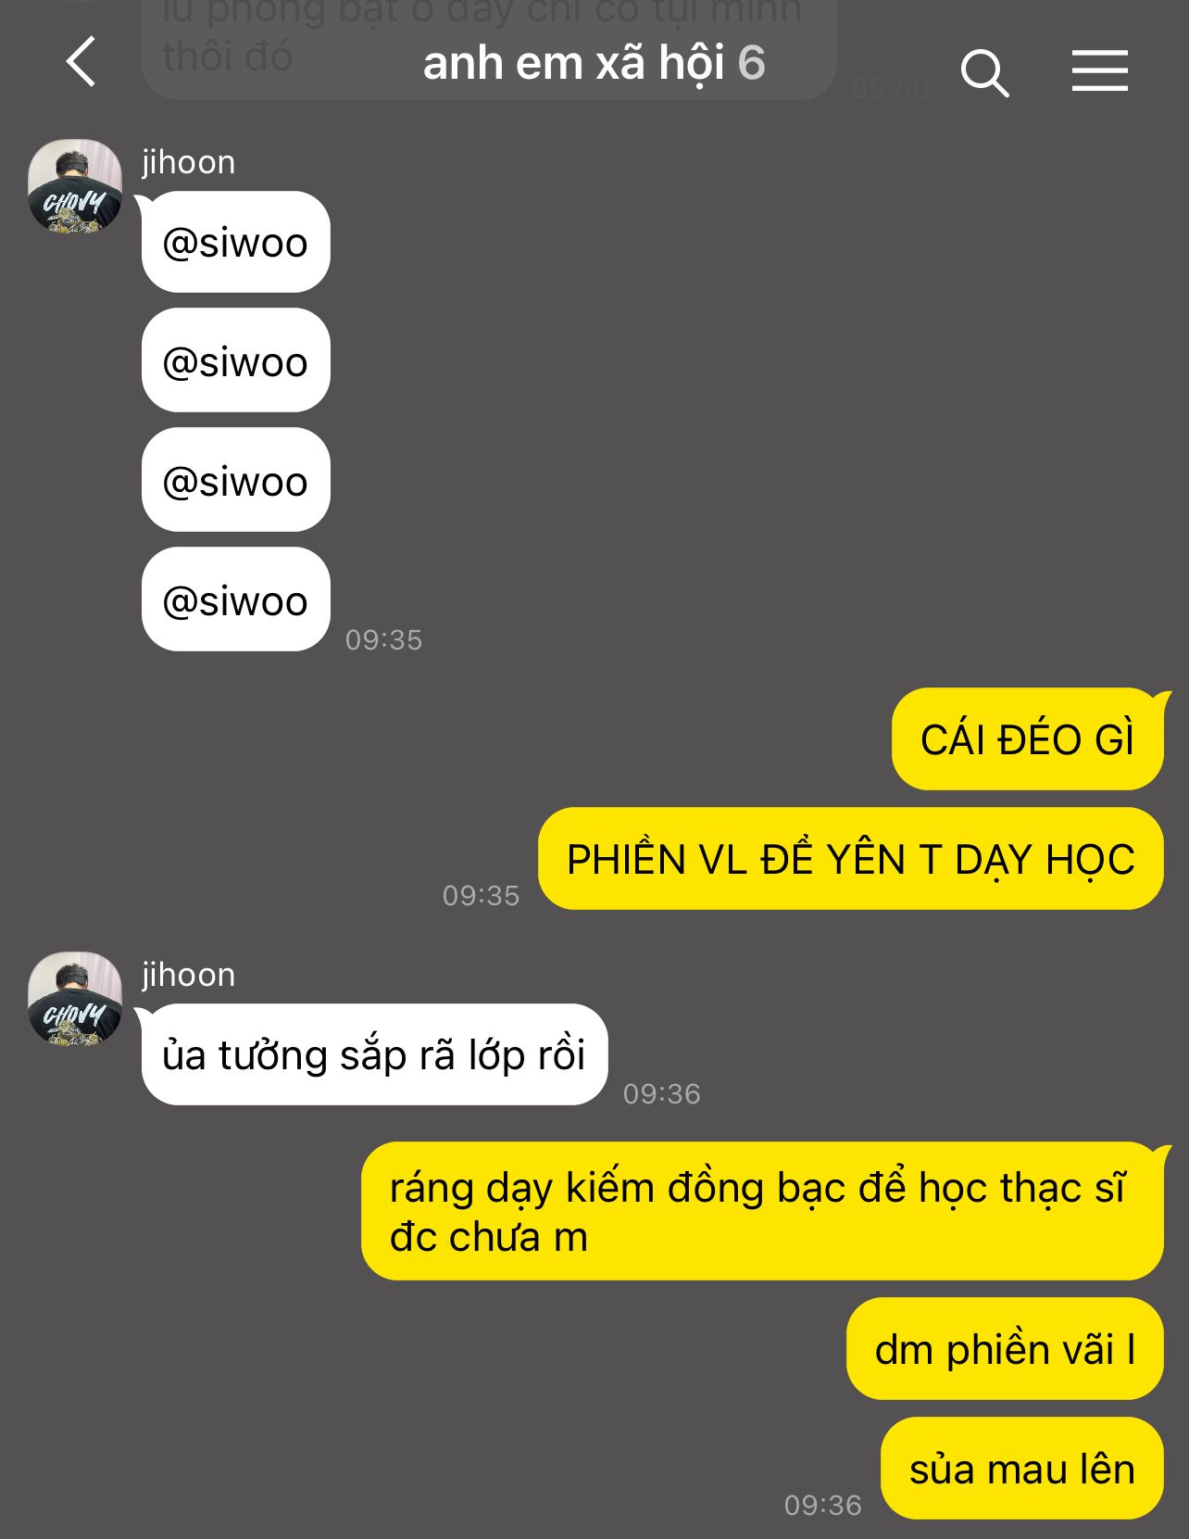Select the third @siwoo mention bubble
This screenshot has height=1539, width=1189.
coord(236,480)
